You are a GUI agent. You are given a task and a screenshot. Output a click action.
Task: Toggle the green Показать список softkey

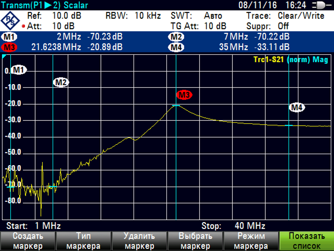point(307,241)
